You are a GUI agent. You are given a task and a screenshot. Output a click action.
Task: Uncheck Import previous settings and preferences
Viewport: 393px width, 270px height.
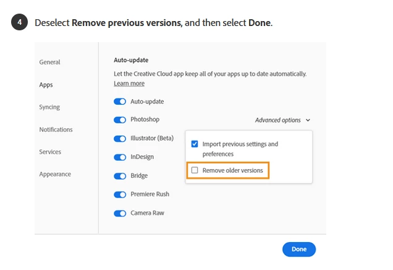[195, 144]
